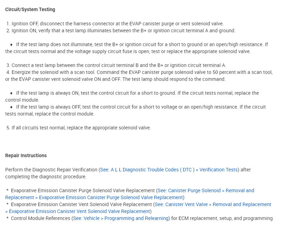The image size is (285, 238).
Task: Click step 5 about replacing the solenoid valve
Action: pos(79,128)
